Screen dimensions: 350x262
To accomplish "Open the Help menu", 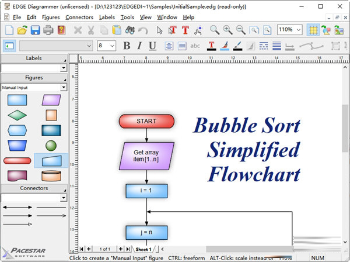I will pos(188,17).
